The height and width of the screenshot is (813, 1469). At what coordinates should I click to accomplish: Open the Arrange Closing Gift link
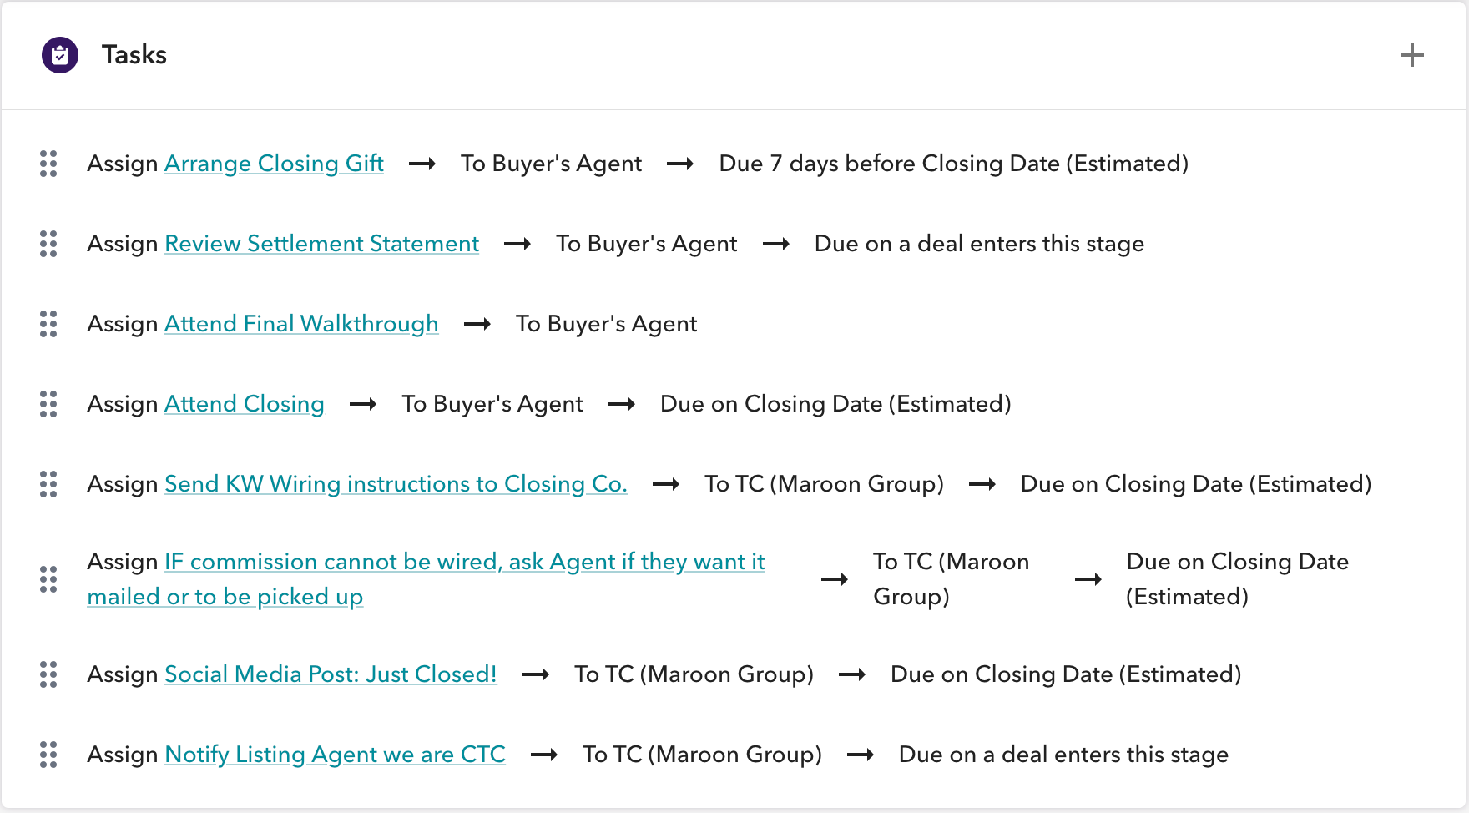click(x=274, y=164)
